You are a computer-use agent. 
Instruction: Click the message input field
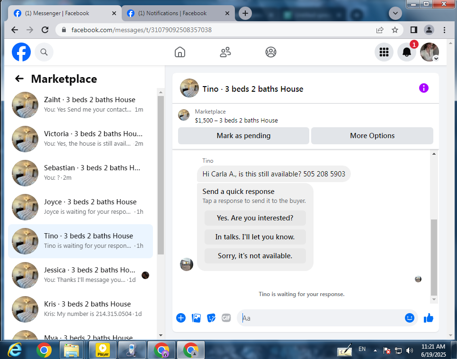[x=321, y=318]
